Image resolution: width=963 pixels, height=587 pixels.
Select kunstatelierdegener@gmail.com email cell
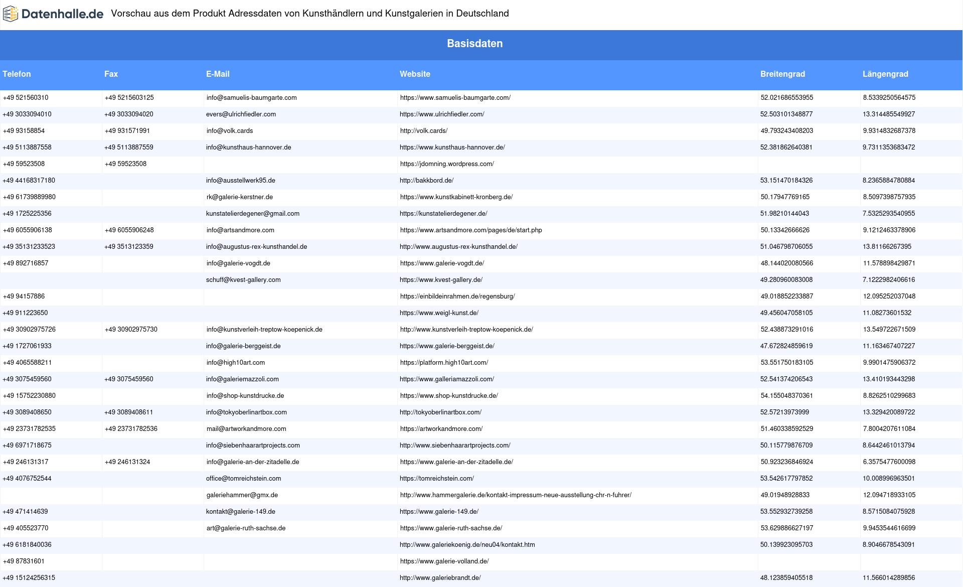[253, 214]
